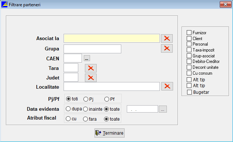Check the Client checkbox
The width and height of the screenshot is (233, 142).
click(x=189, y=38)
